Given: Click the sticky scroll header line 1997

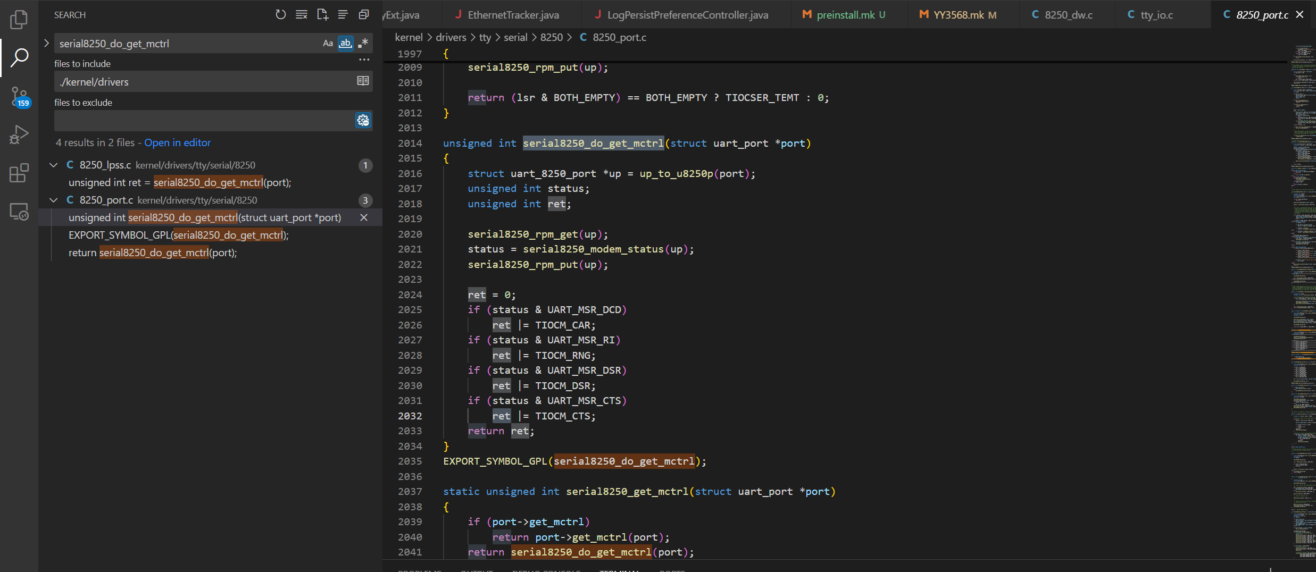Looking at the screenshot, I should 835,54.
